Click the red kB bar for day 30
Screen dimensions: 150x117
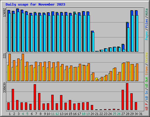pos(136,106)
